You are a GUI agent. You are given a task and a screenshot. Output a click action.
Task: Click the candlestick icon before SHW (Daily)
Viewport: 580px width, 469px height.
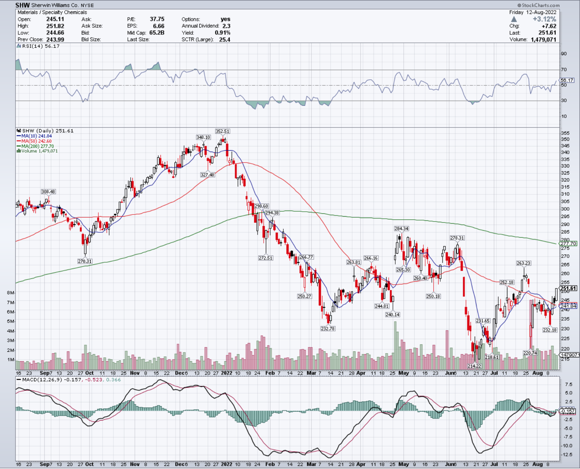[x=19, y=131]
